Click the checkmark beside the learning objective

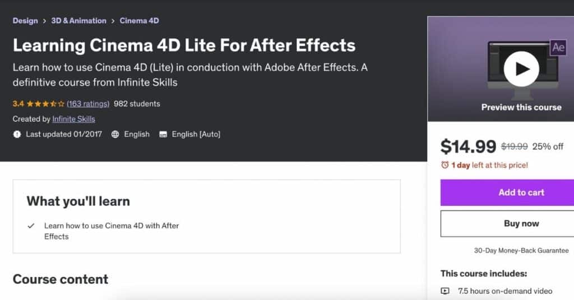tap(31, 226)
